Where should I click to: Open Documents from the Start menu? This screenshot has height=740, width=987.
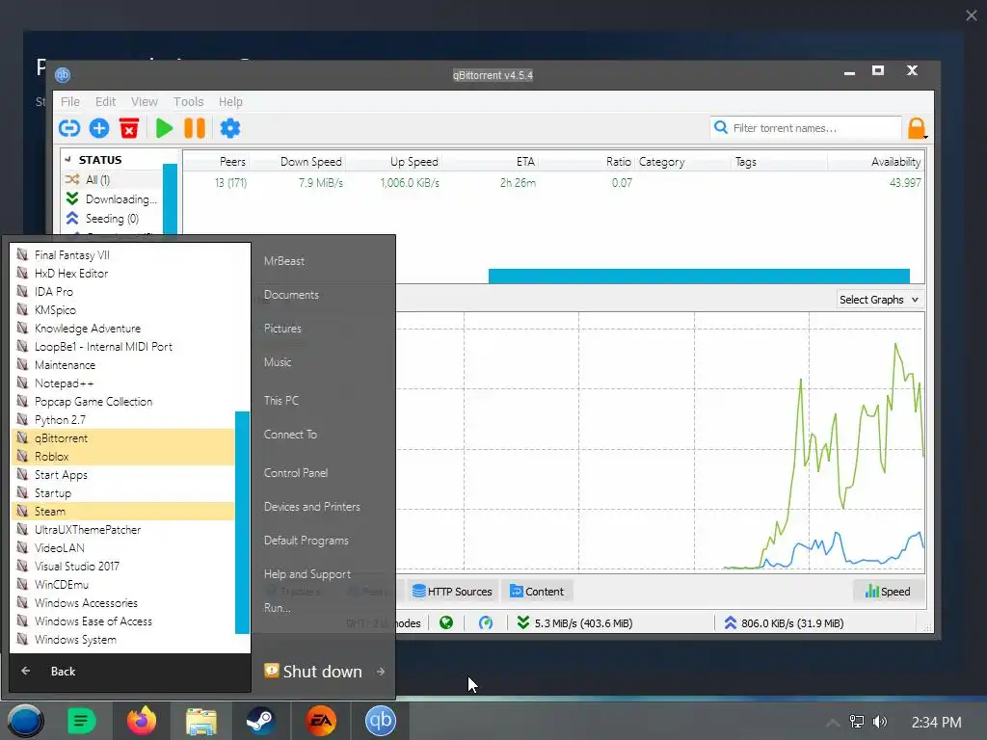coord(291,295)
